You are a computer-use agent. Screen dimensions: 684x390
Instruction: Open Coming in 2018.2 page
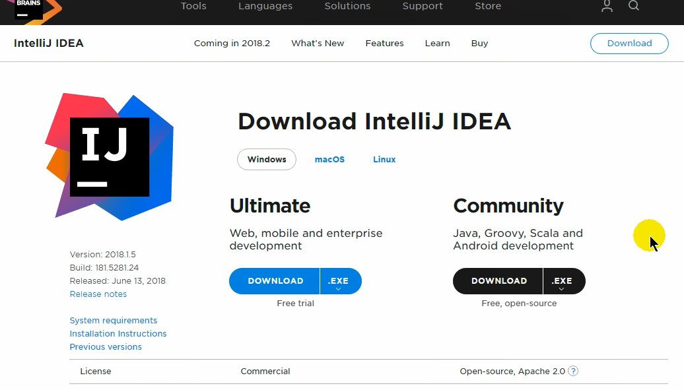point(232,43)
